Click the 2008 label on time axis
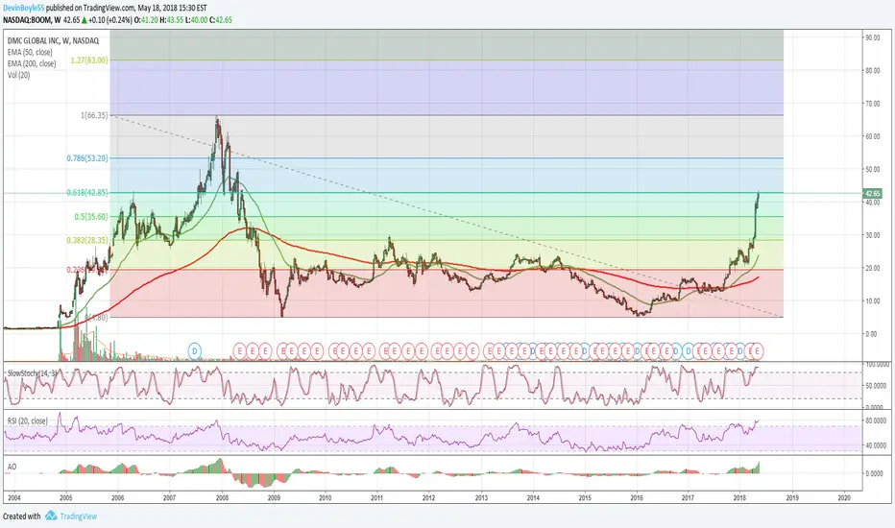The width and height of the screenshot is (895, 528). pyautogui.click(x=222, y=497)
